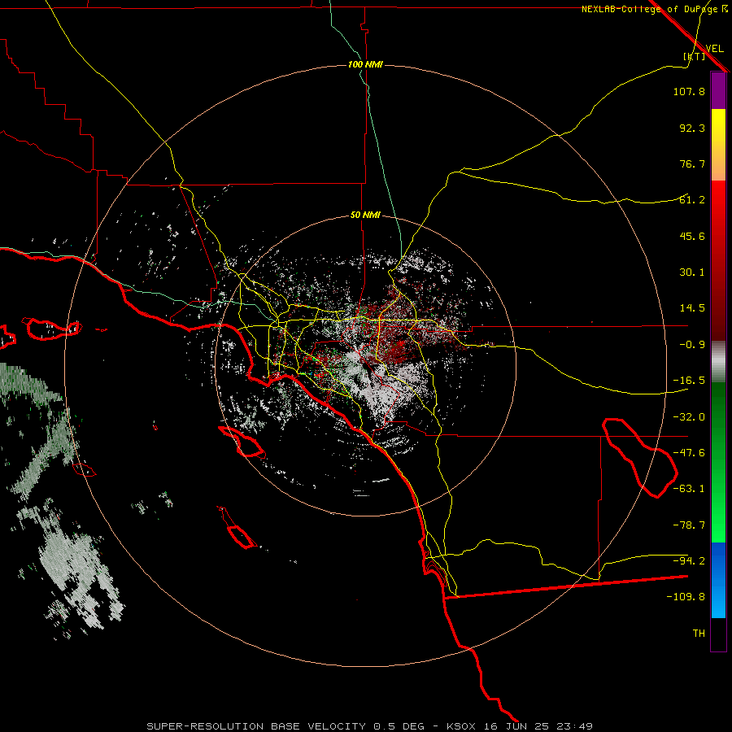Click the 100 NMI range ring label

pyautogui.click(x=365, y=64)
